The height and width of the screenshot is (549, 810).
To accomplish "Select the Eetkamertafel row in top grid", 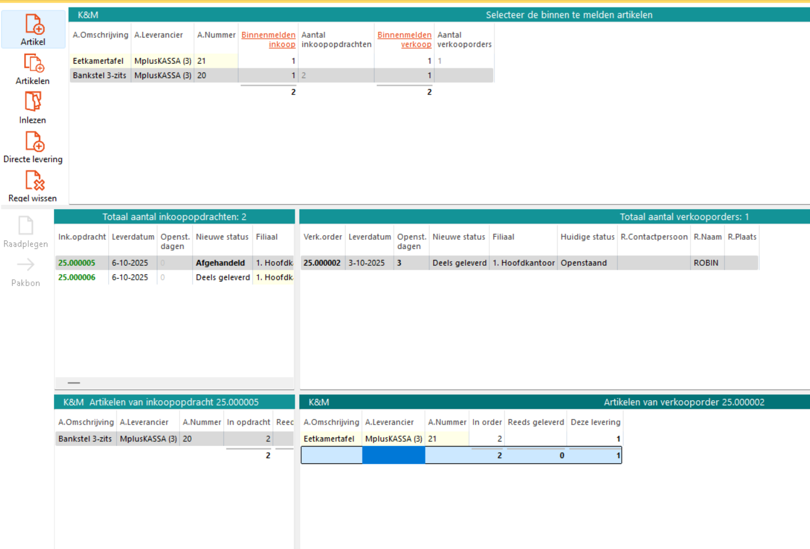I will [x=98, y=61].
